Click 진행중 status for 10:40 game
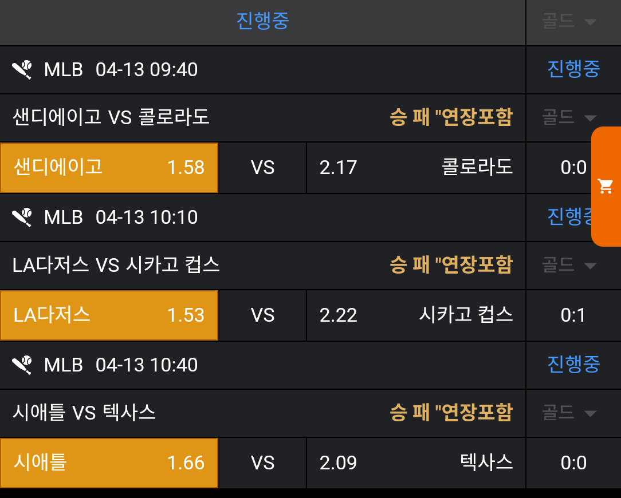Screen dimensions: 621x498 click(x=573, y=365)
